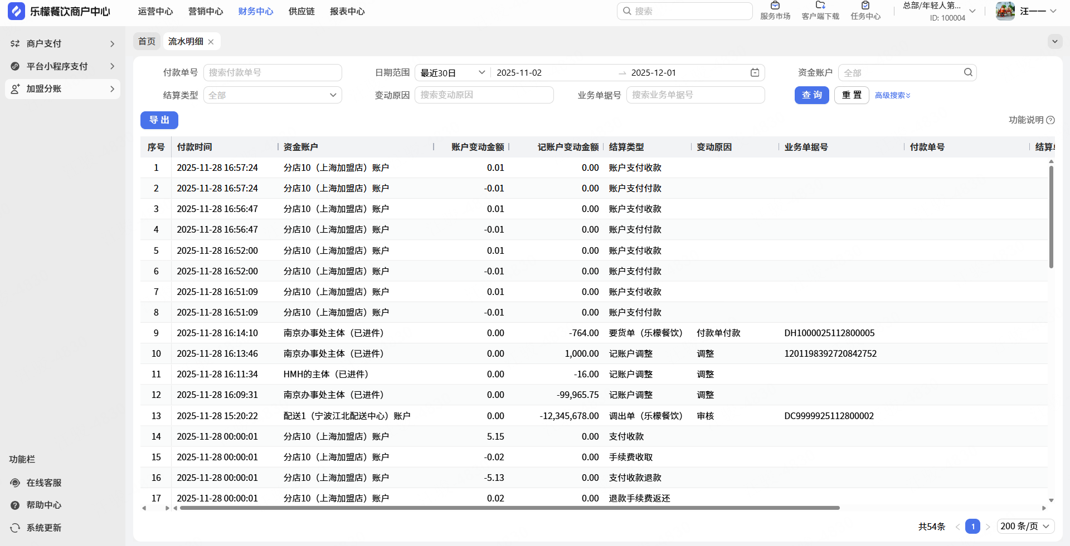Screen dimensions: 1070x546
Task: Click the search icon in 资金账户 field
Action: click(x=968, y=72)
